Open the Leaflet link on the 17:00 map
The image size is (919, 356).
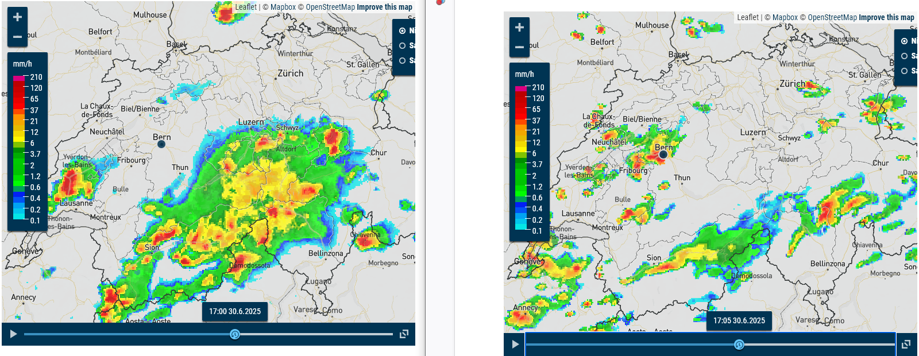pyautogui.click(x=246, y=7)
